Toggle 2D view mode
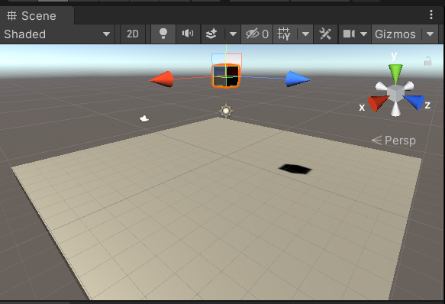 tap(133, 34)
